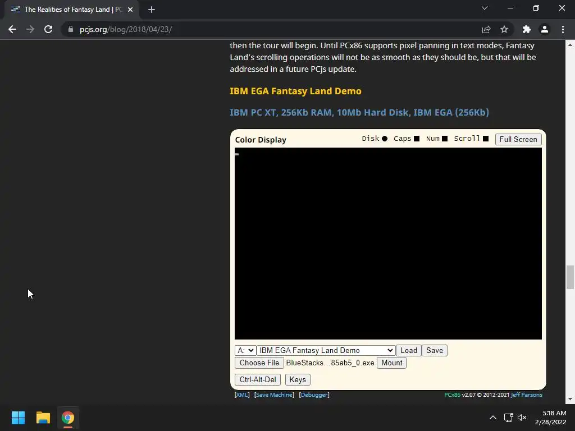Toggle the Num lock indicator

445,139
